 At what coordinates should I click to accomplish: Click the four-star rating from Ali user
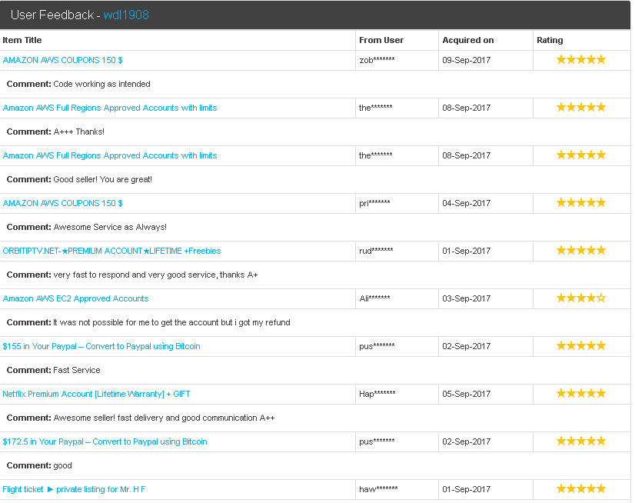click(x=581, y=298)
